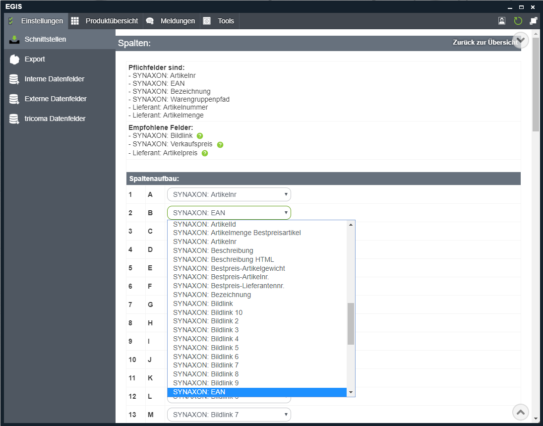Choose SYNAXON: Bildlink 2 option

257,321
